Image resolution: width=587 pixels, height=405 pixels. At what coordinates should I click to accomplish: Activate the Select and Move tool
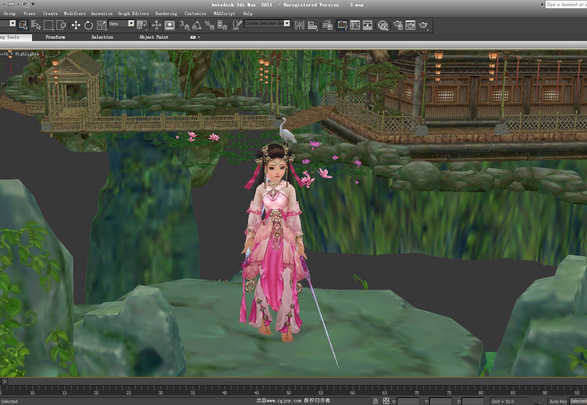tap(76, 25)
